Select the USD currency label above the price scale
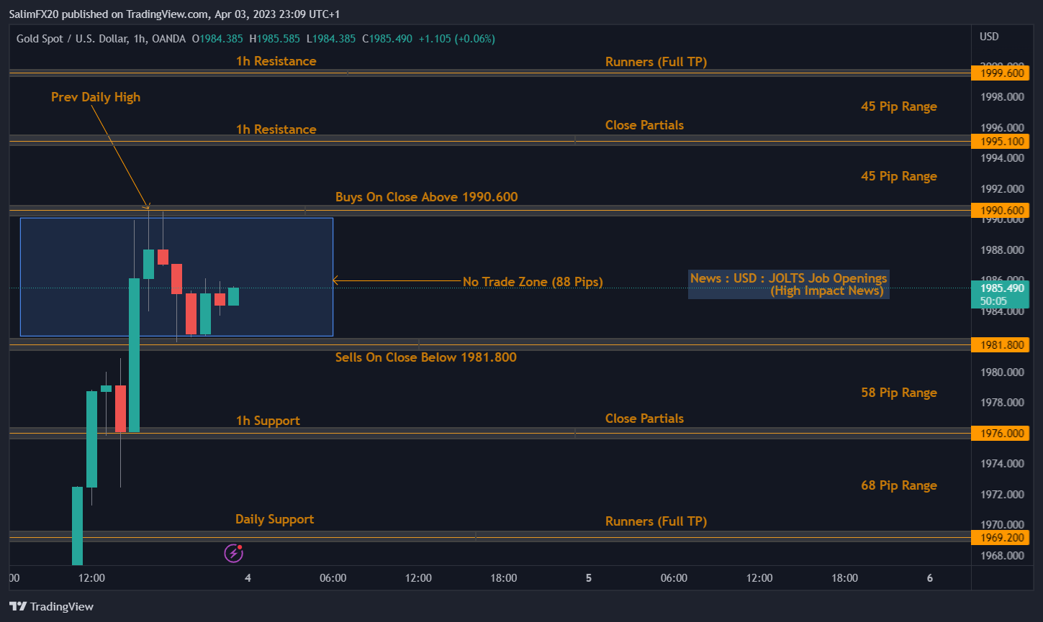This screenshot has width=1043, height=622. point(989,35)
